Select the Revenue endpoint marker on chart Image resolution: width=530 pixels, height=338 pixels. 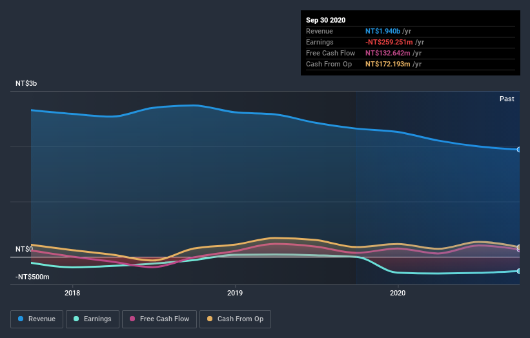point(518,150)
